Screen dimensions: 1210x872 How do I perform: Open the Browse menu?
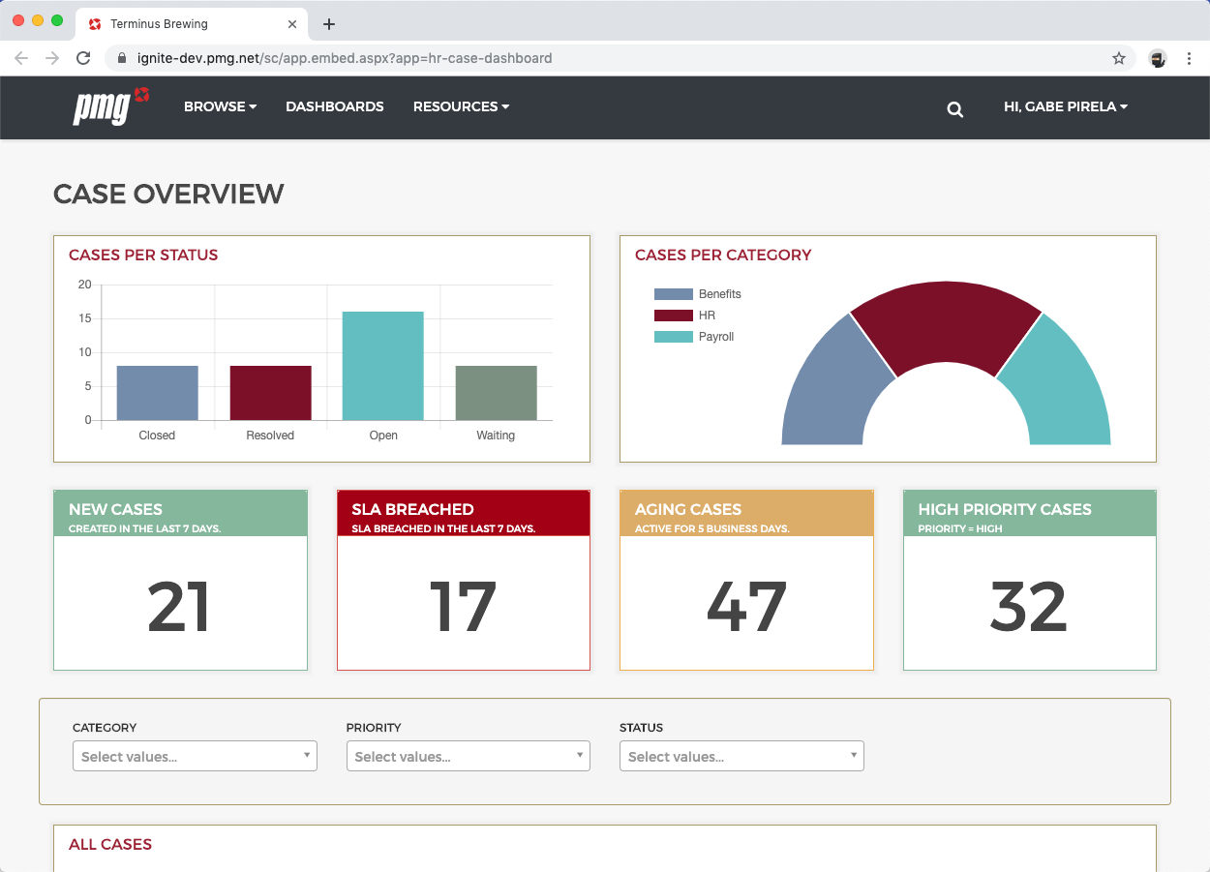[x=220, y=106]
